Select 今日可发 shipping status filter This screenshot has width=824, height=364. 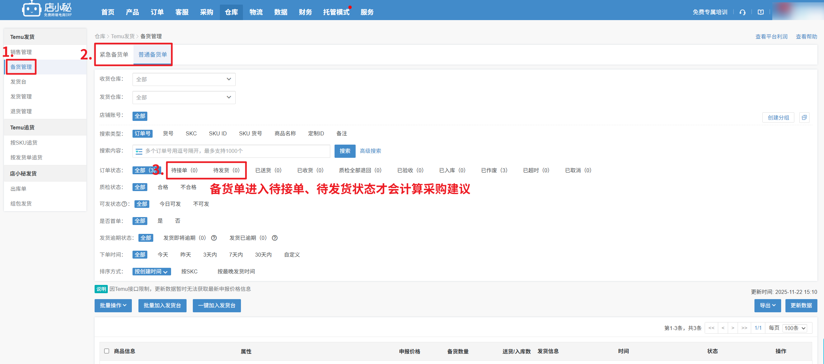click(170, 204)
